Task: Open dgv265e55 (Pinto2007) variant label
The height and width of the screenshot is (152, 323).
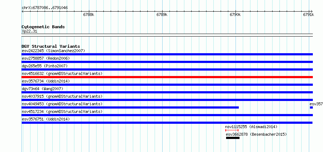Action: coord(45,66)
